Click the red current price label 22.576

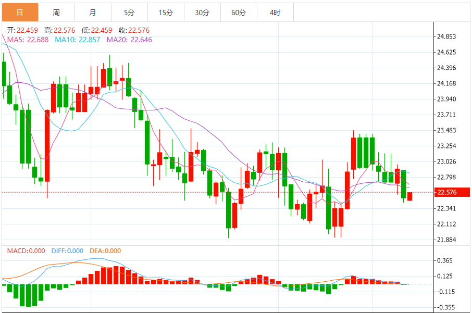pos(452,192)
